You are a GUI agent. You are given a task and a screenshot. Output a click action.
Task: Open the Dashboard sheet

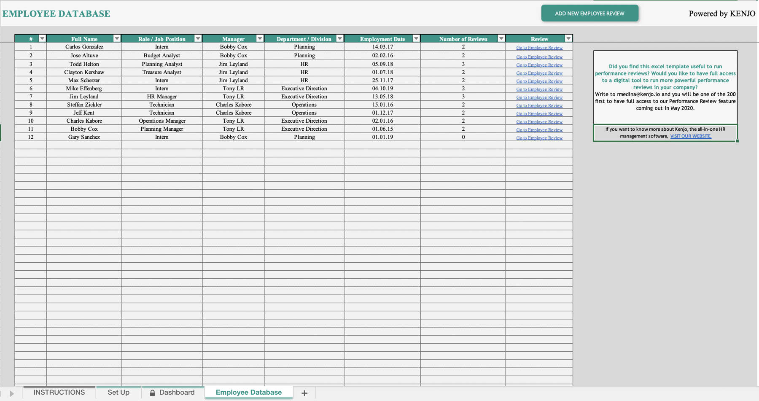pos(177,392)
